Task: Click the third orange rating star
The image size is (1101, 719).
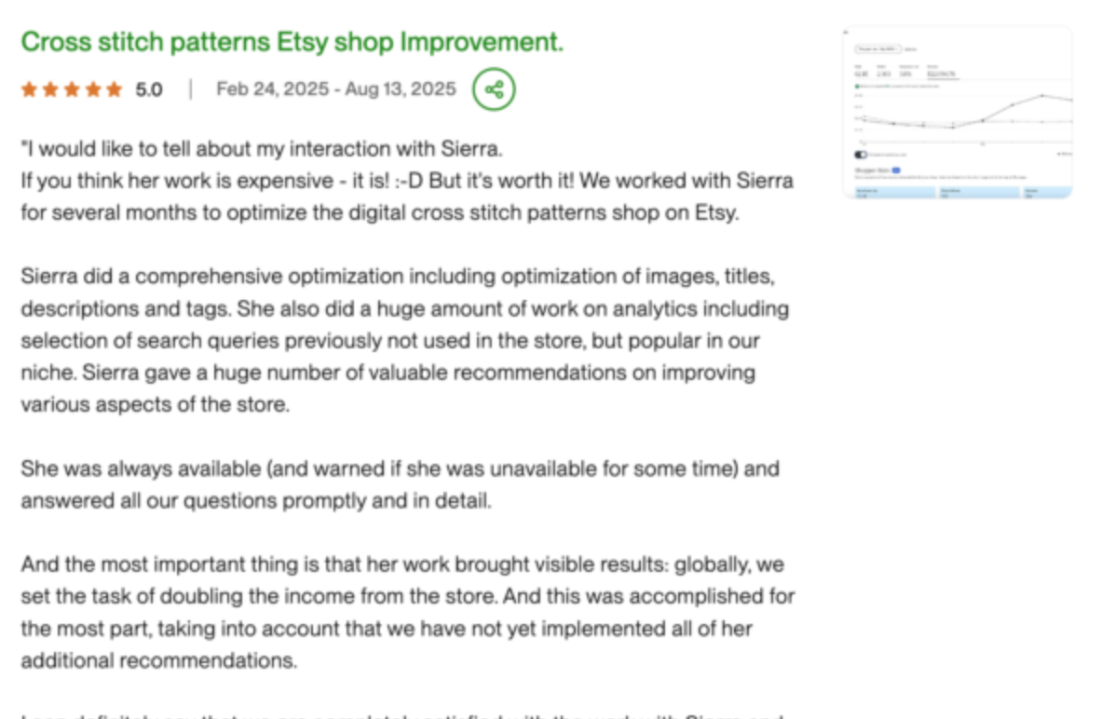Action: pyautogui.click(x=71, y=89)
